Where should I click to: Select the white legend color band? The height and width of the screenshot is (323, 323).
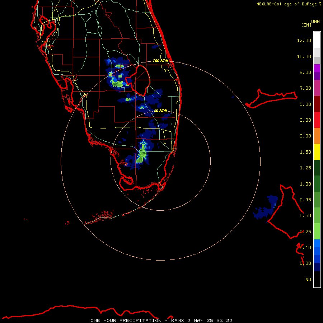pos(317,40)
